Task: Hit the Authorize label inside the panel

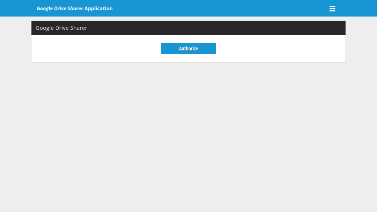Action: coord(188,49)
